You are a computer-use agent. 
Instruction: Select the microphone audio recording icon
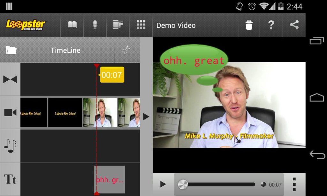click(x=95, y=25)
